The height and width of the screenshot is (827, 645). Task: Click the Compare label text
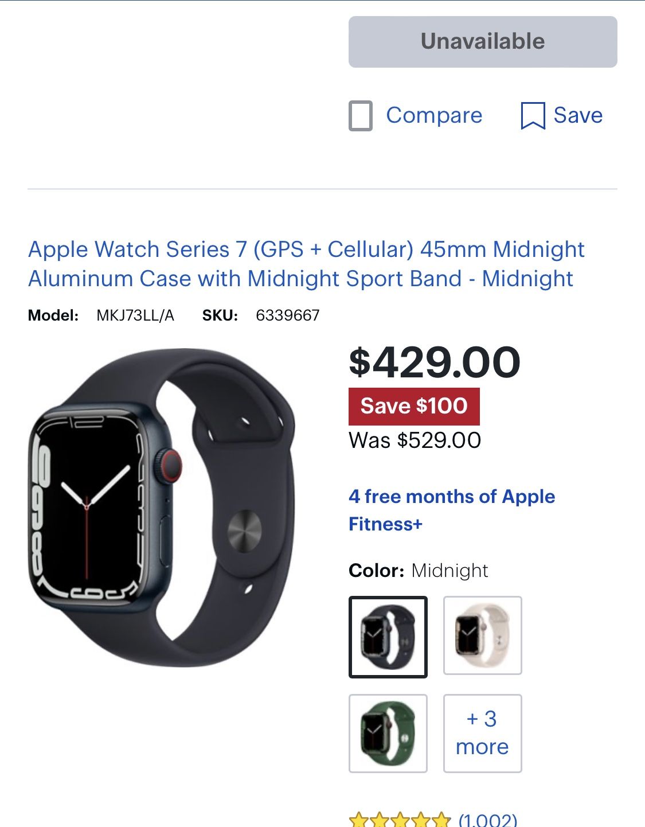[x=434, y=115]
